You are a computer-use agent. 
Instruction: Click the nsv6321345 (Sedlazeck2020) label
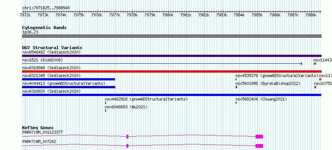tap(51, 76)
